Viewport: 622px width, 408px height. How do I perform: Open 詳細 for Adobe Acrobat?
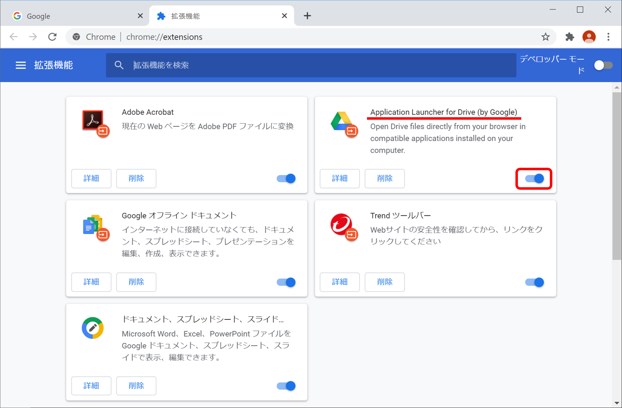click(x=91, y=179)
